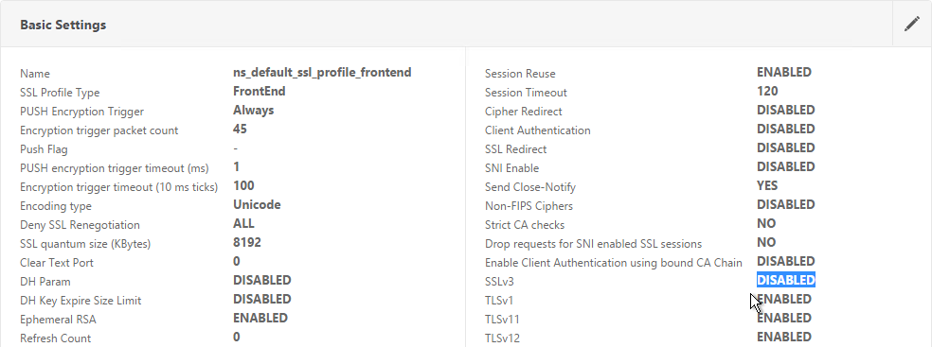Image resolution: width=932 pixels, height=347 pixels.
Task: Click the Cipher Redirect DISABLED value
Action: tap(786, 111)
